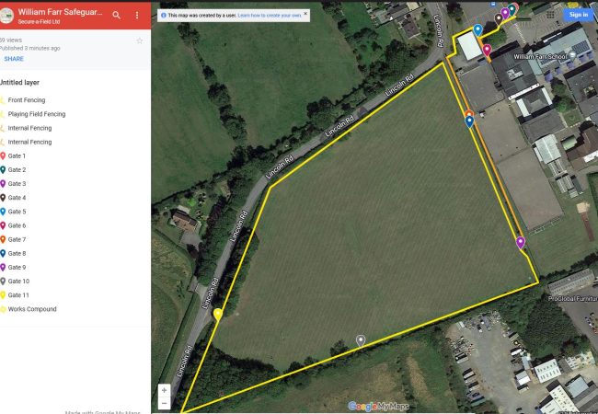Click the Sign in button
The height and width of the screenshot is (414, 598).
click(578, 14)
